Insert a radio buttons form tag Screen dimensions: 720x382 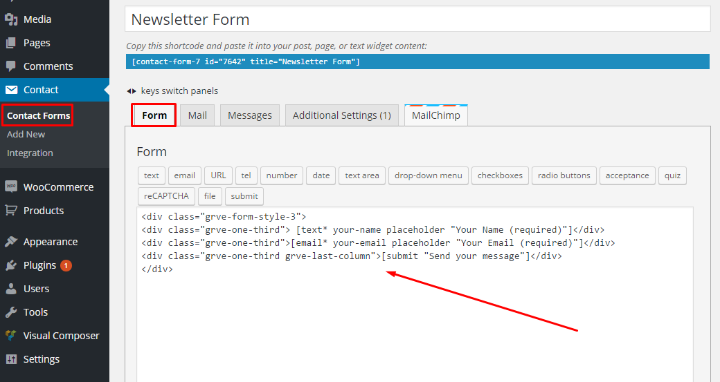pyautogui.click(x=564, y=175)
